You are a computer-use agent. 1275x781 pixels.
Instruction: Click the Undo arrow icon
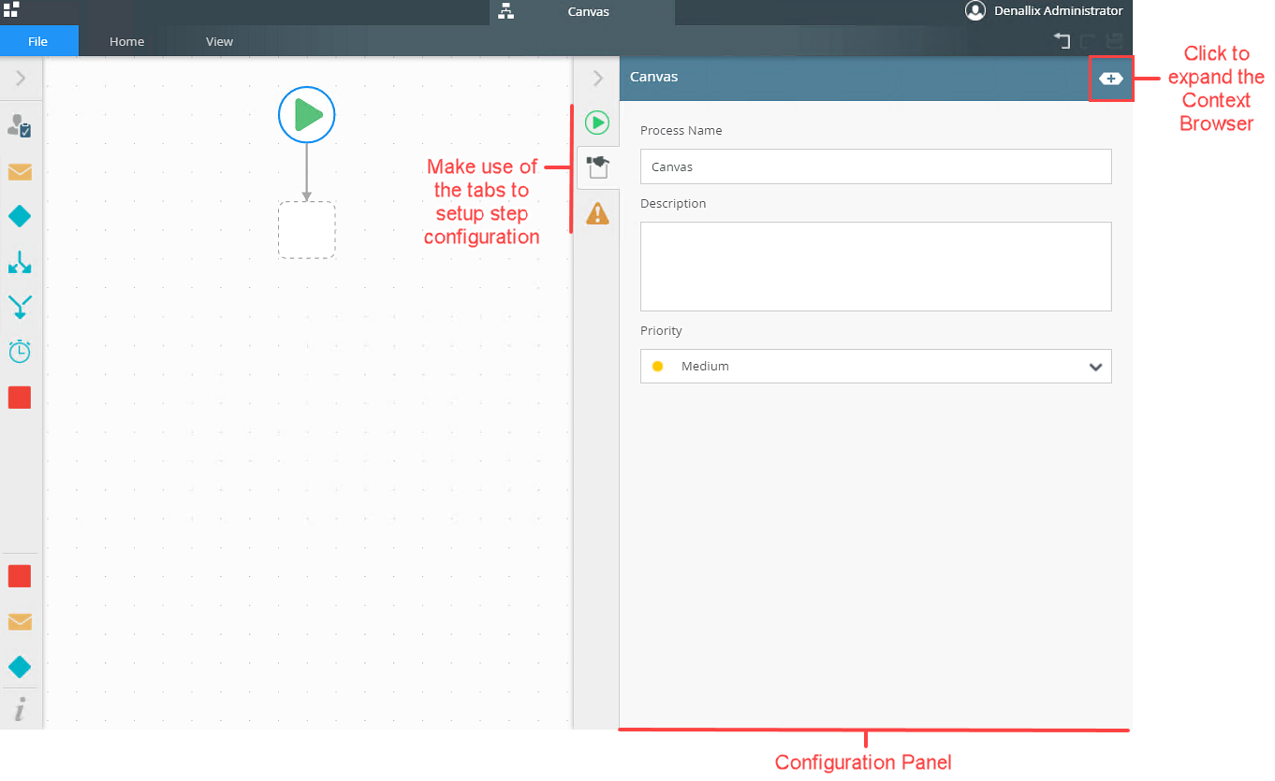coord(1062,41)
